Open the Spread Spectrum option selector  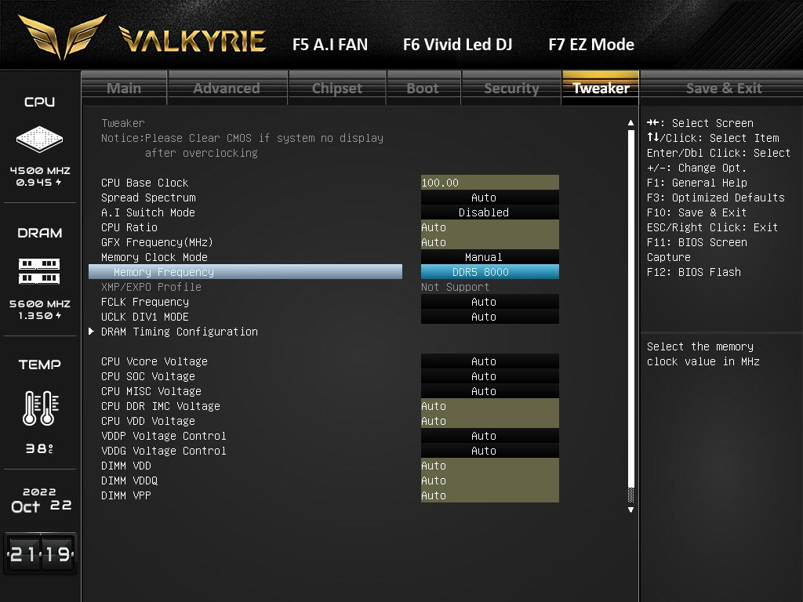point(489,198)
